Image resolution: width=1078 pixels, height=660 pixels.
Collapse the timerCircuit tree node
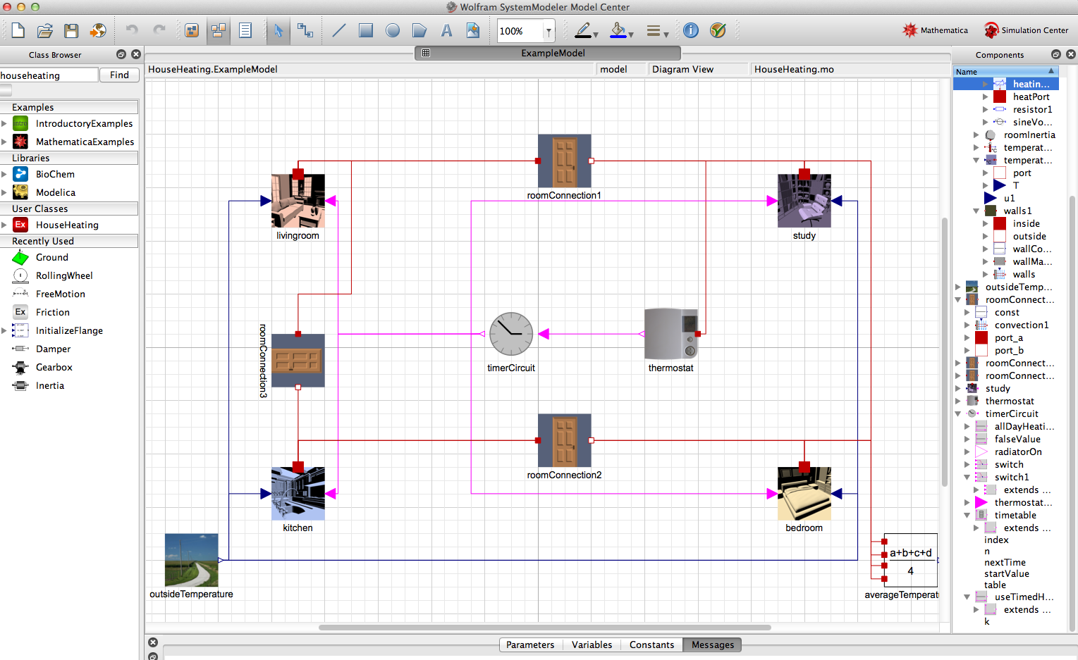[958, 413]
